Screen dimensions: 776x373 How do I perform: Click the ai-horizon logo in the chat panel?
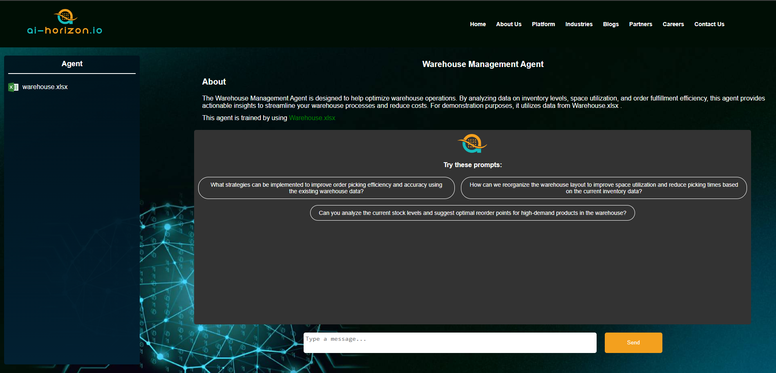(472, 143)
